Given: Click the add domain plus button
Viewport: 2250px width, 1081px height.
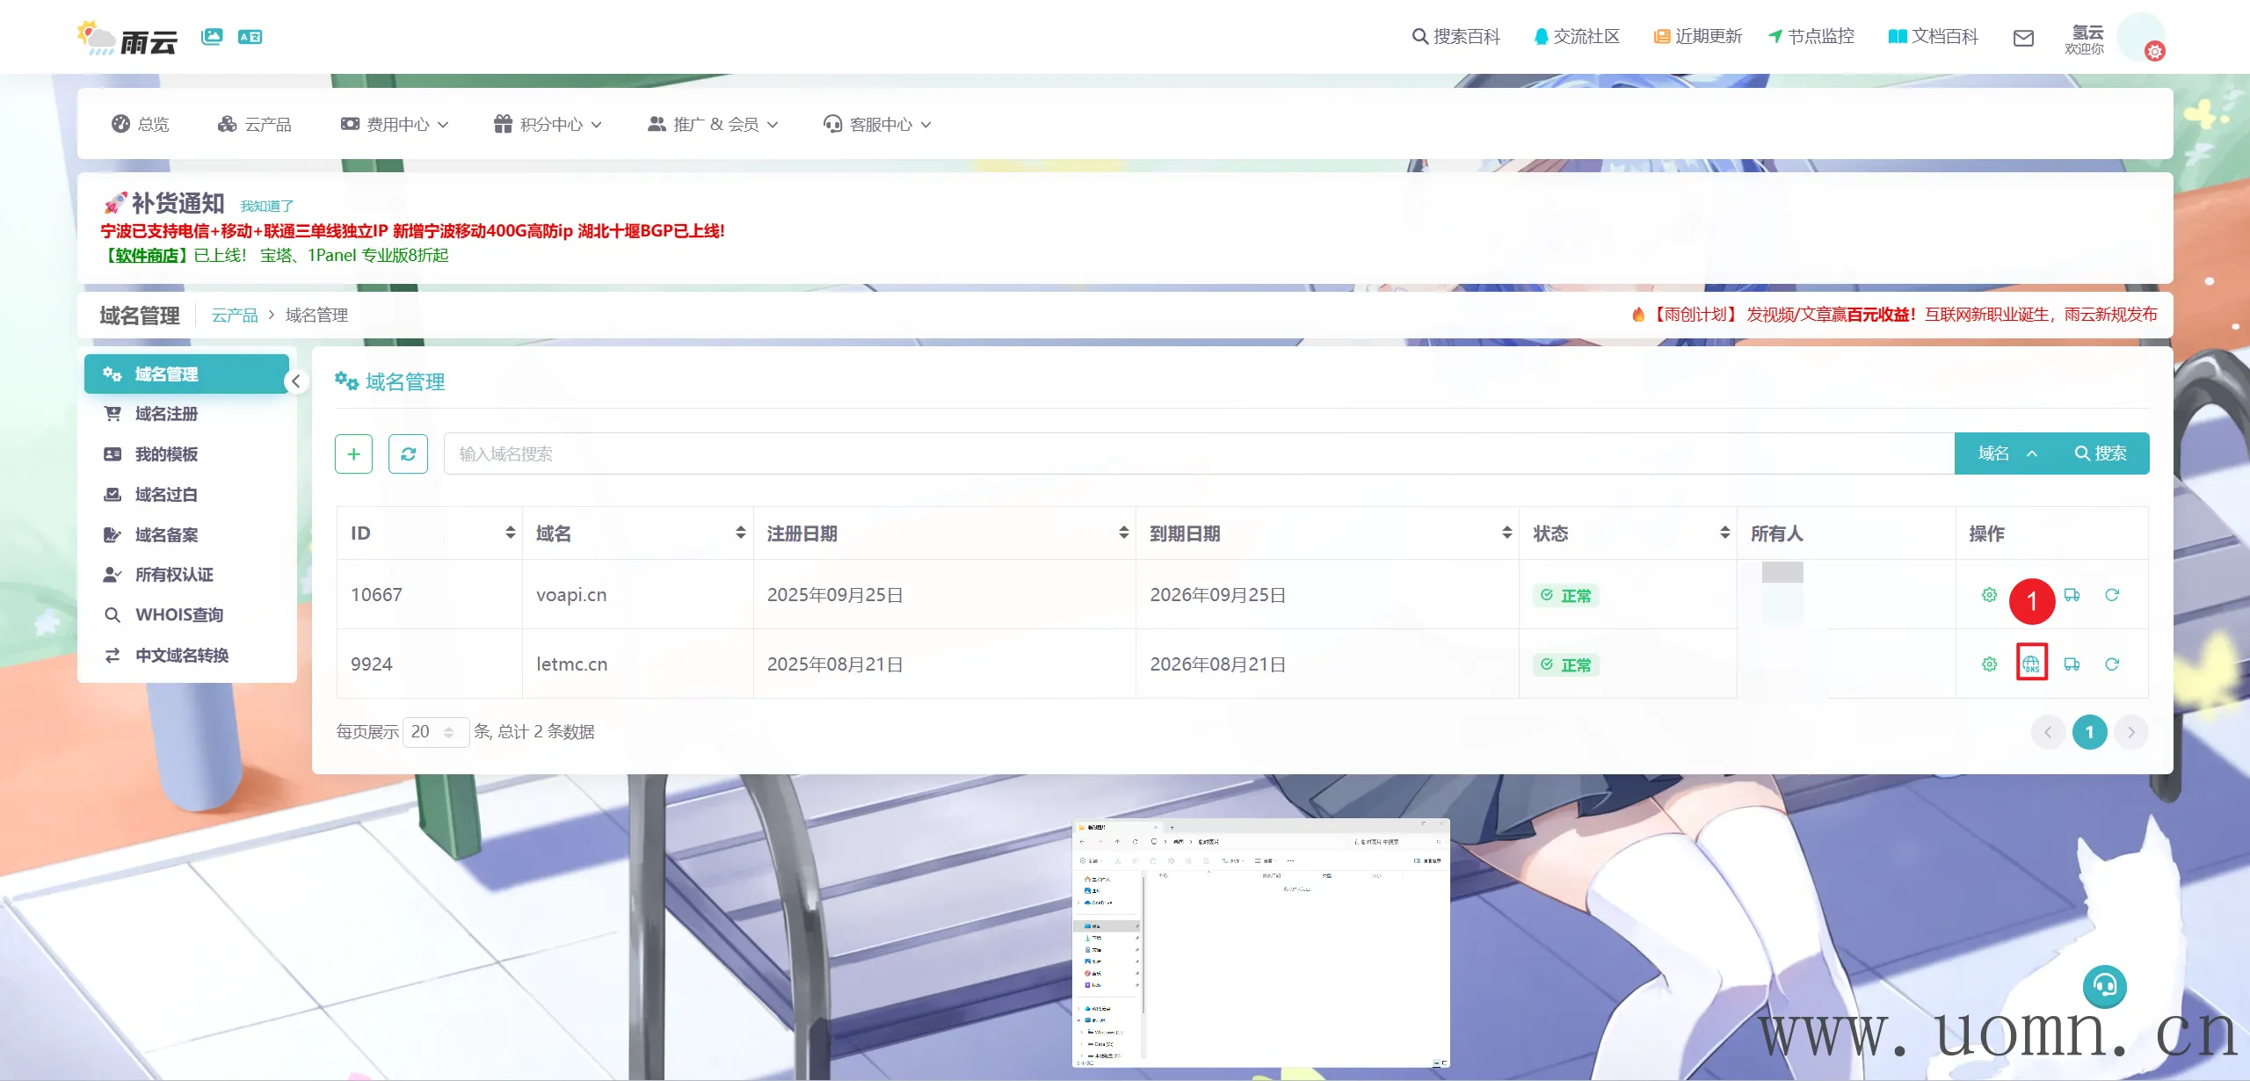Looking at the screenshot, I should [x=353, y=453].
